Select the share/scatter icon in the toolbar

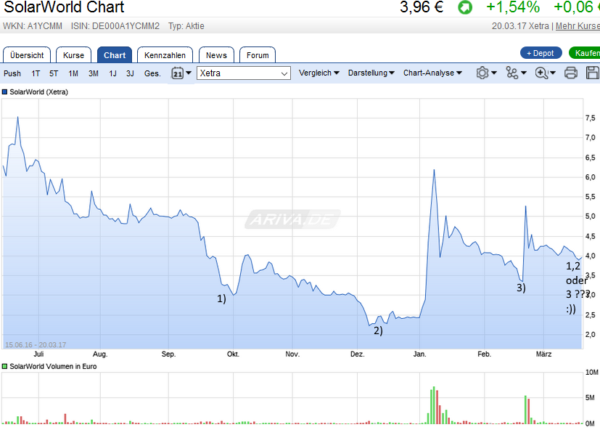point(511,73)
